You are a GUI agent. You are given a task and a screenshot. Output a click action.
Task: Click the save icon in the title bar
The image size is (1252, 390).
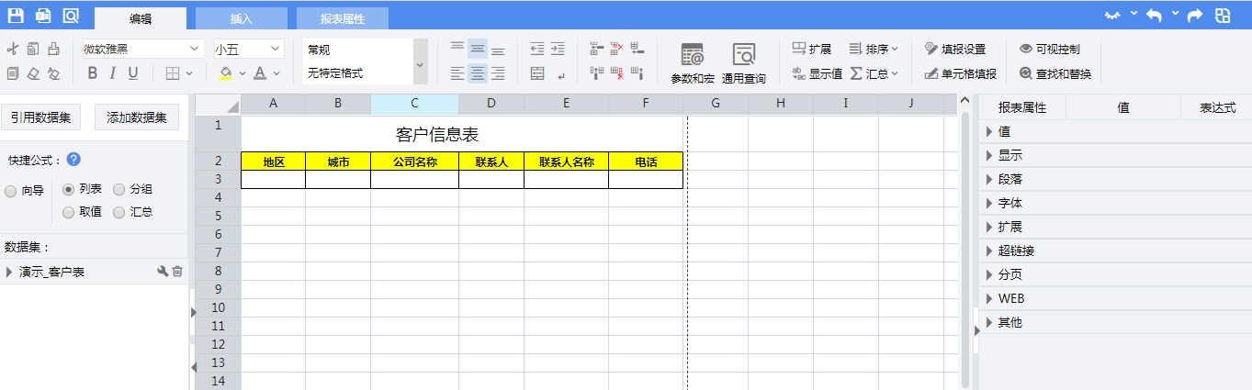pyautogui.click(x=16, y=16)
